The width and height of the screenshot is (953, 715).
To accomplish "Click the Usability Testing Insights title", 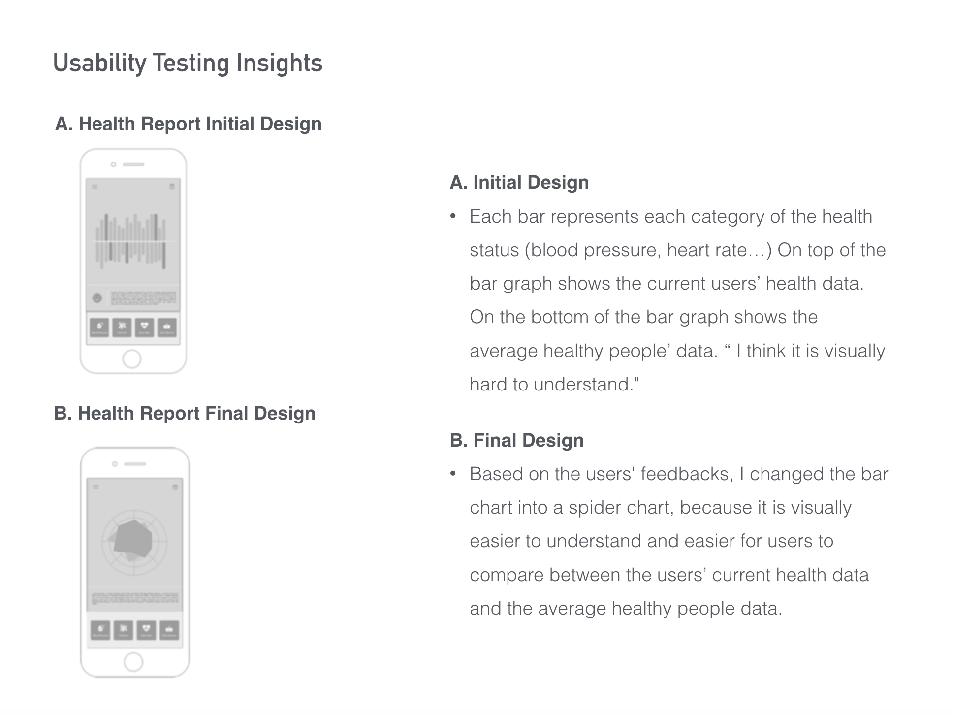I will (188, 63).
